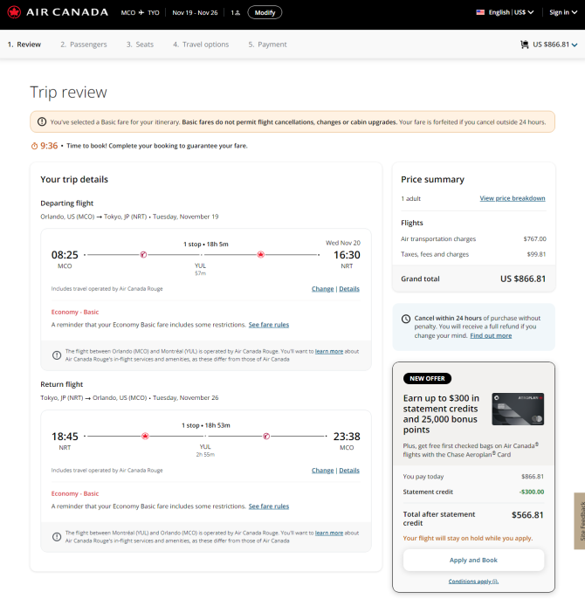
Task: Click info icon in departing flight Rouge notice
Action: pyautogui.click(x=57, y=355)
